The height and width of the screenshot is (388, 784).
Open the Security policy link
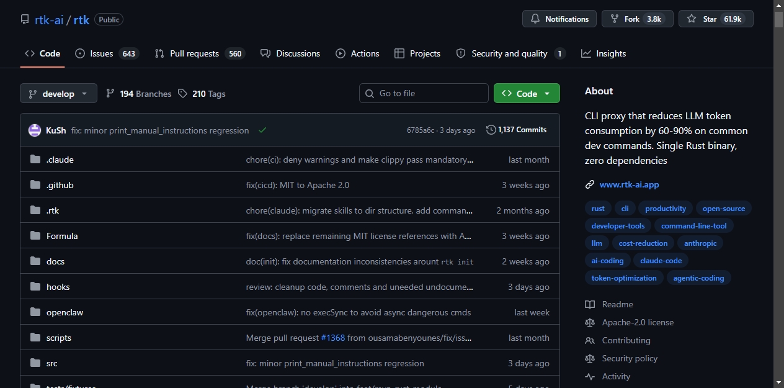point(630,358)
